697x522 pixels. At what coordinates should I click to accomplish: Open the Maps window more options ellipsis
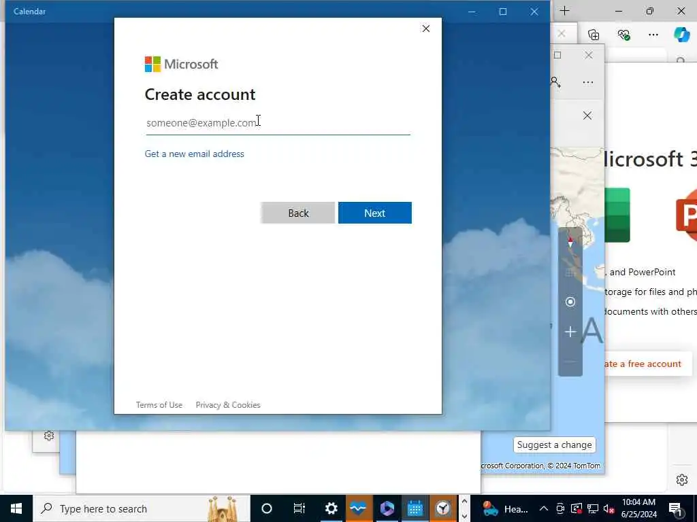point(587,82)
